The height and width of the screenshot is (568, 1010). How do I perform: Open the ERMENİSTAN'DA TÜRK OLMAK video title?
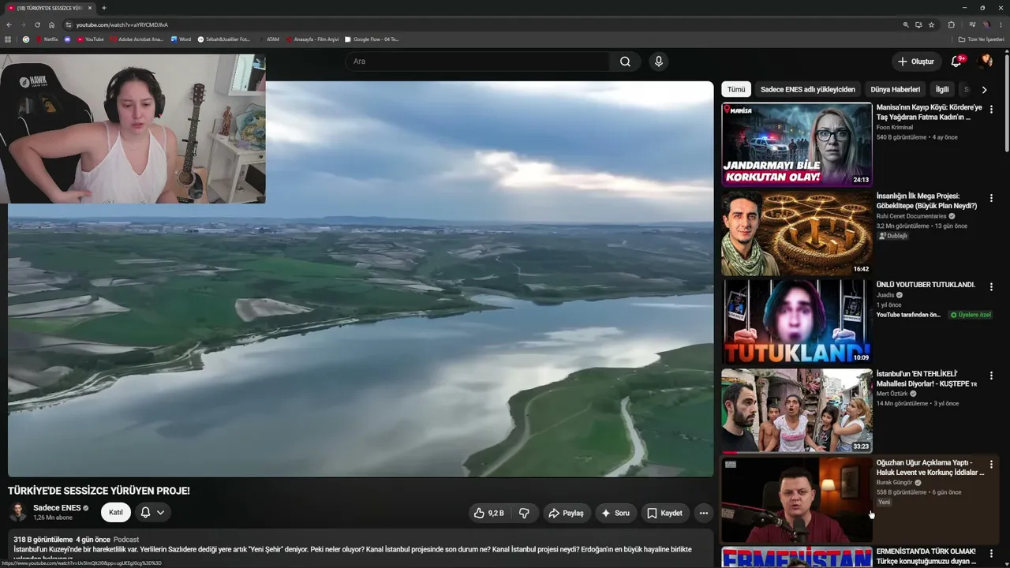(926, 556)
